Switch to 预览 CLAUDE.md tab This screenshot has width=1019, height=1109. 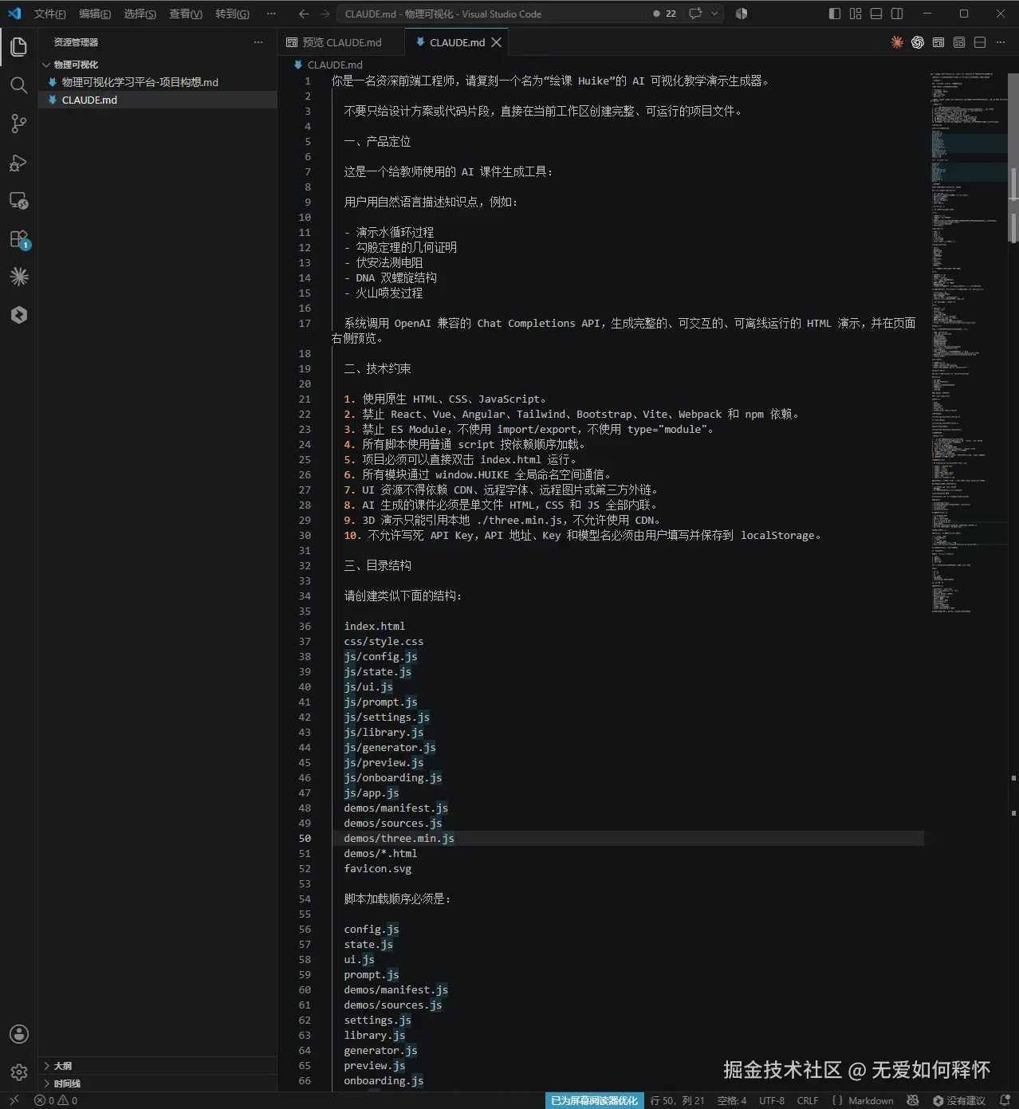(x=341, y=42)
